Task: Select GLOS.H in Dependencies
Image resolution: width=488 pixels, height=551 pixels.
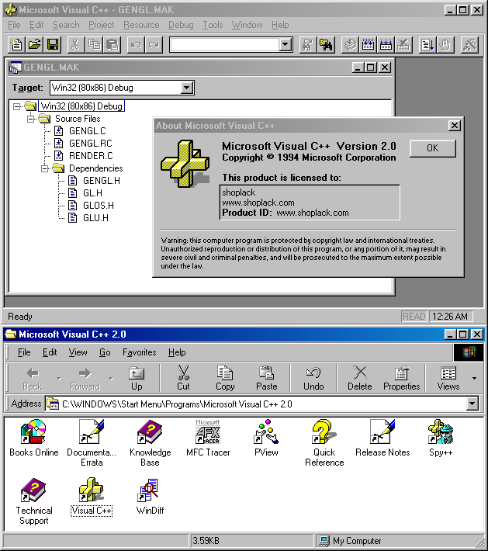Action: (99, 206)
